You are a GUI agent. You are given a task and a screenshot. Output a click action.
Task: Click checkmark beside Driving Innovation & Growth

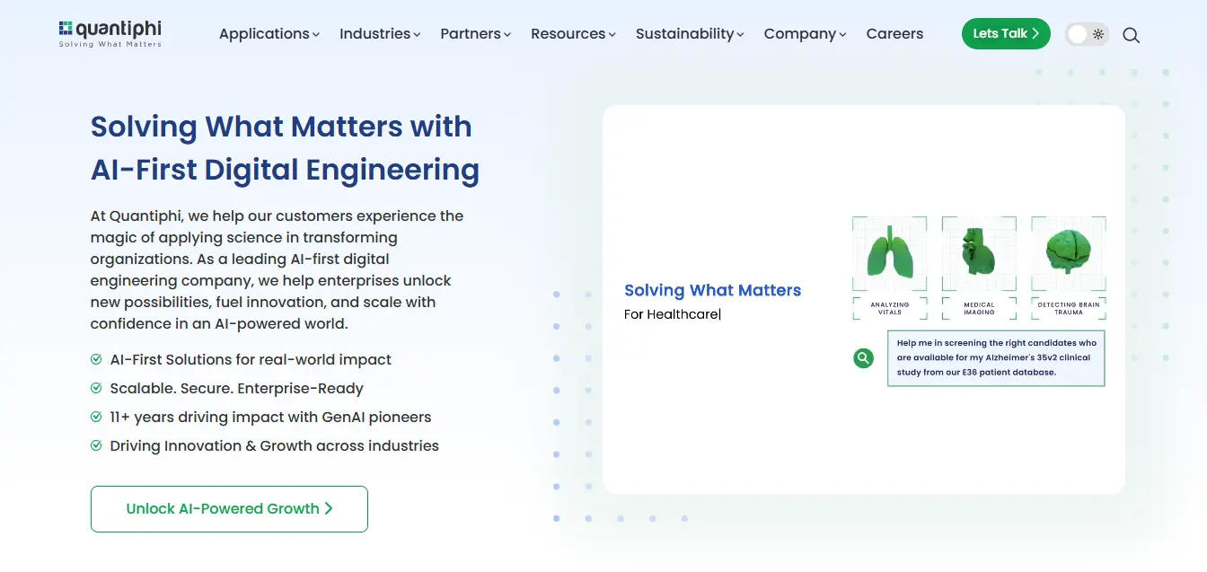pyautogui.click(x=96, y=445)
